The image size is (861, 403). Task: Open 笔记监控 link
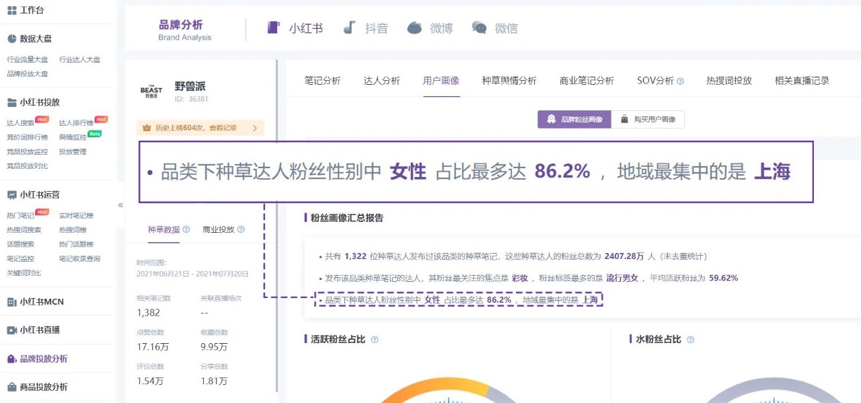coord(20,259)
